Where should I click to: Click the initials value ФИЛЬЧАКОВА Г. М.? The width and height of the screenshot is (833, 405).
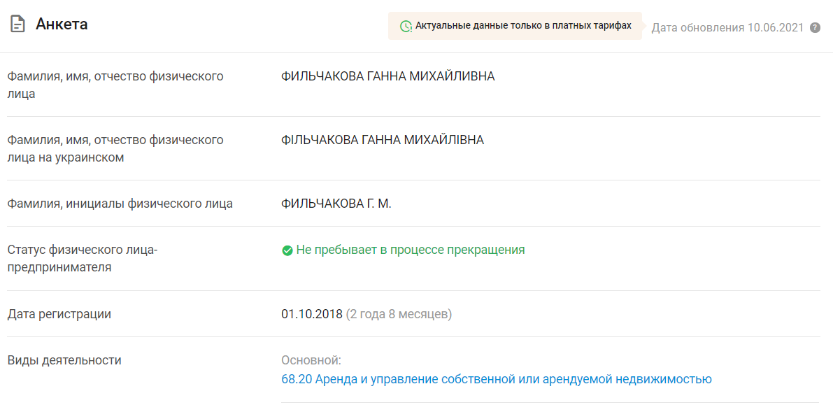coord(336,204)
